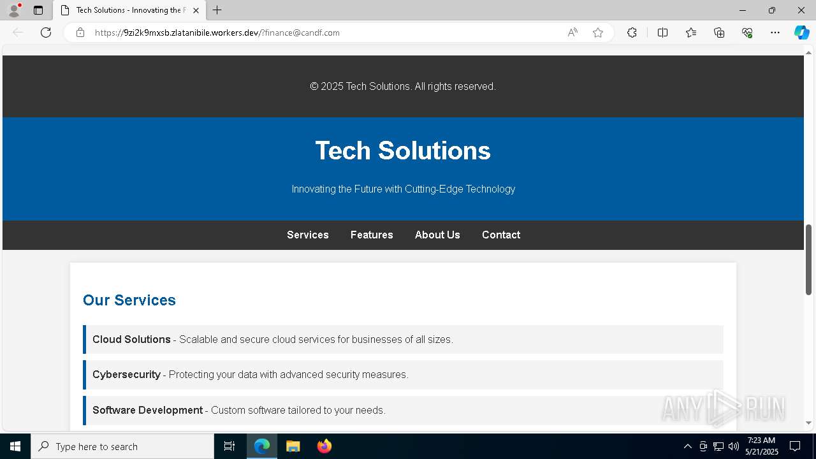Refresh the page

[x=46, y=33]
